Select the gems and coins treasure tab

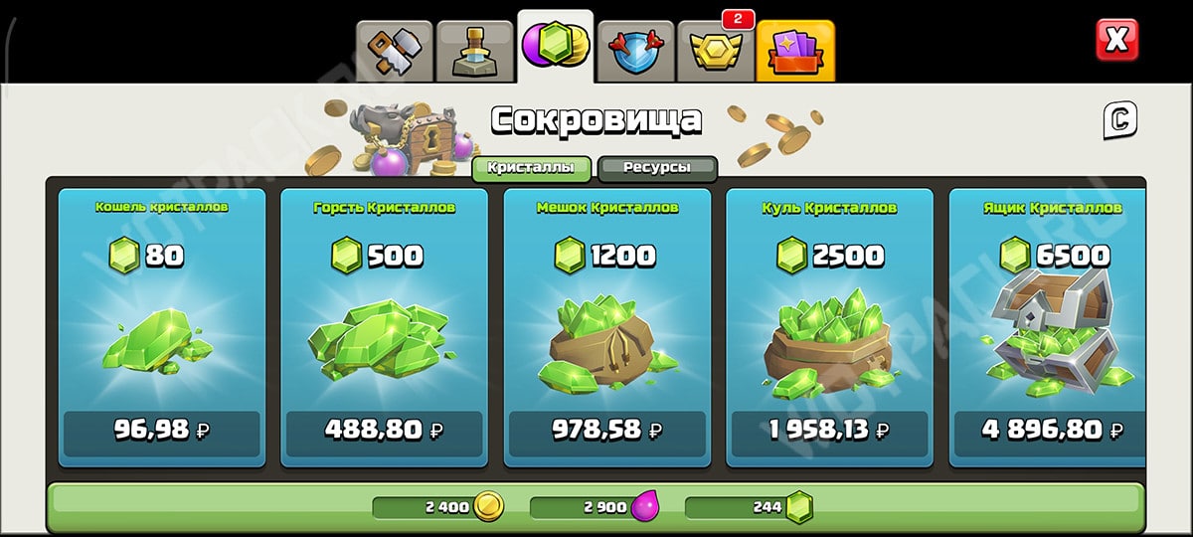click(x=556, y=47)
